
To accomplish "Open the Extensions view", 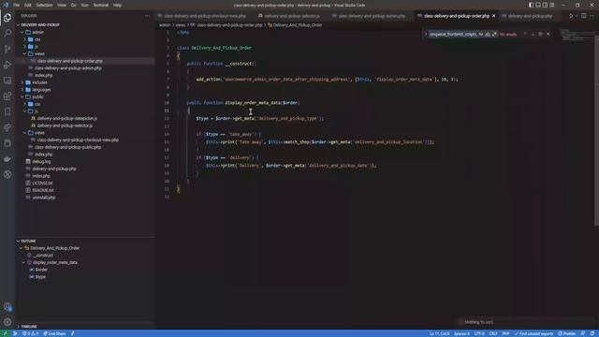I will (x=7, y=95).
